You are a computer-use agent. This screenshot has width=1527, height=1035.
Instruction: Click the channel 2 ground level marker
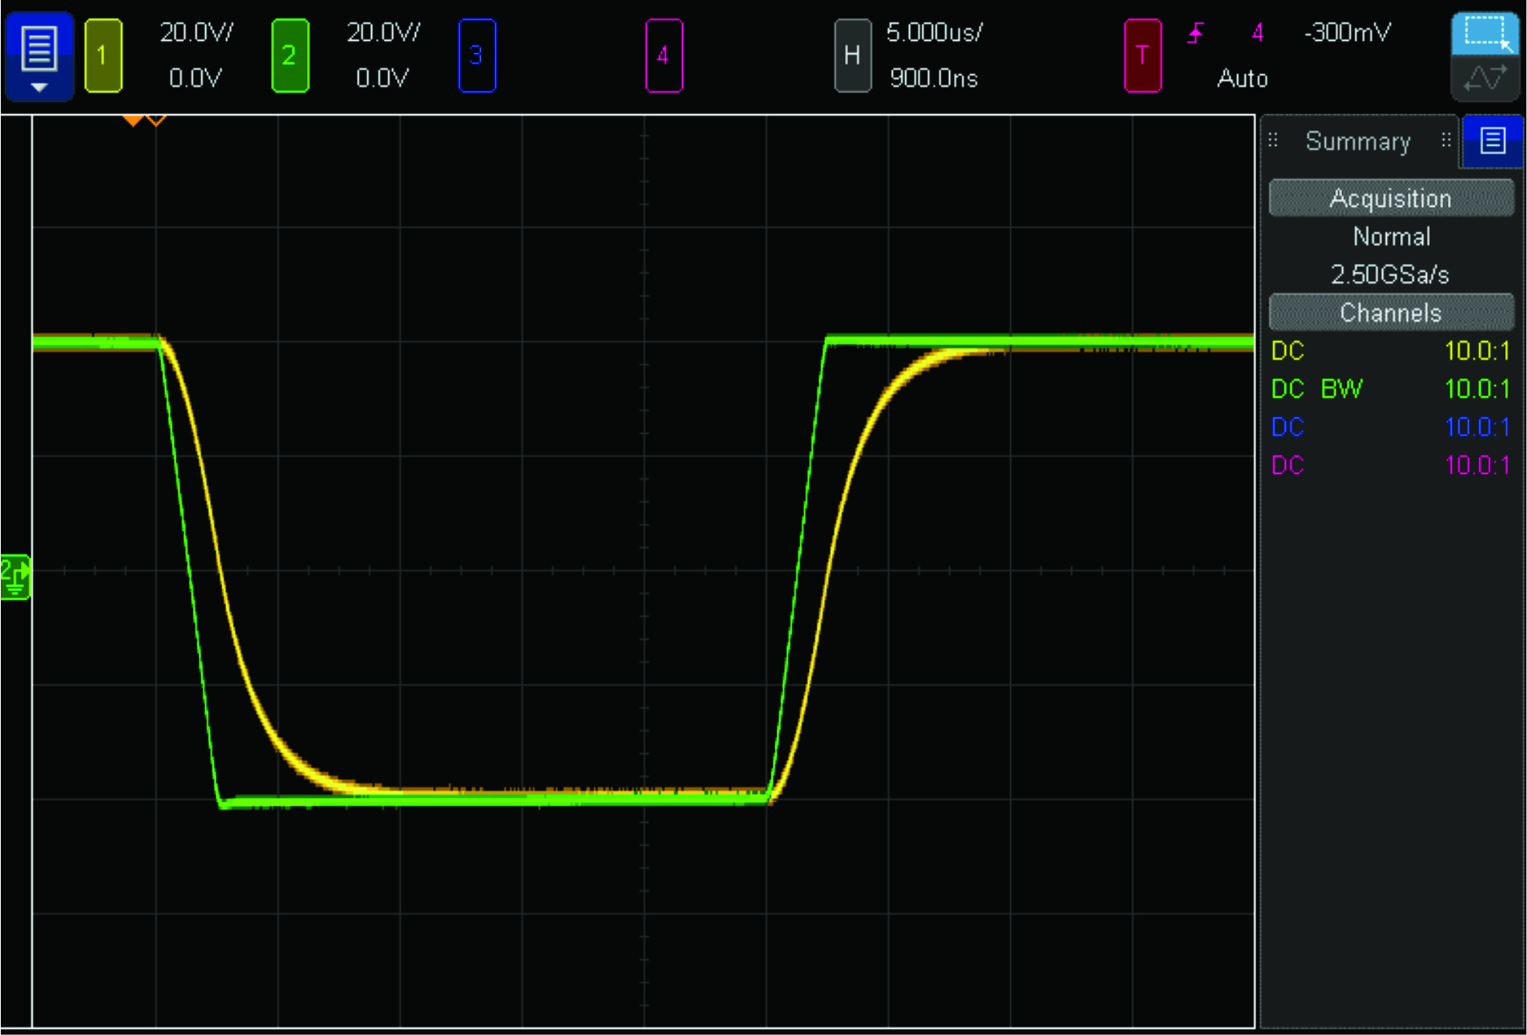pyautogui.click(x=15, y=577)
